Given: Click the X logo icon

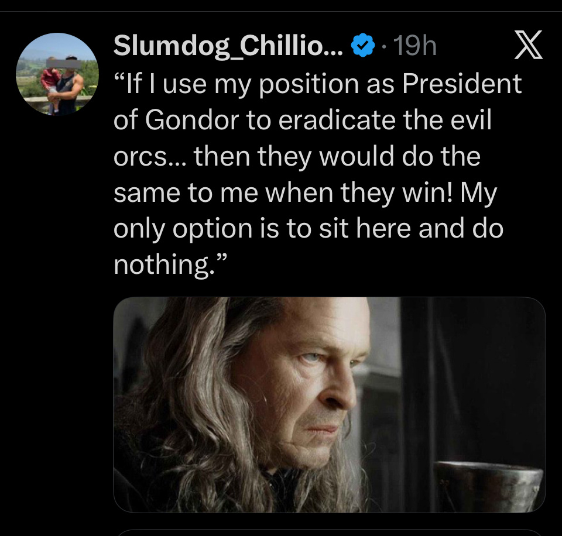Looking at the screenshot, I should (x=529, y=46).
